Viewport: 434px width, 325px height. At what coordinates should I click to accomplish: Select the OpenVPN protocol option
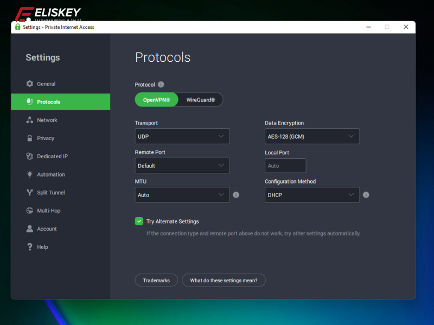(x=156, y=100)
